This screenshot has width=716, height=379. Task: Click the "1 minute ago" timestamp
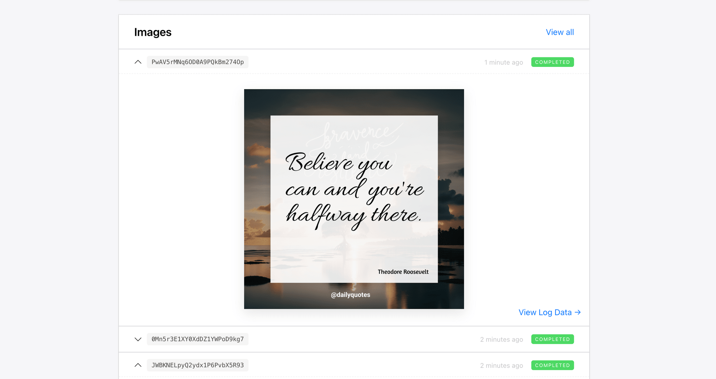click(503, 63)
